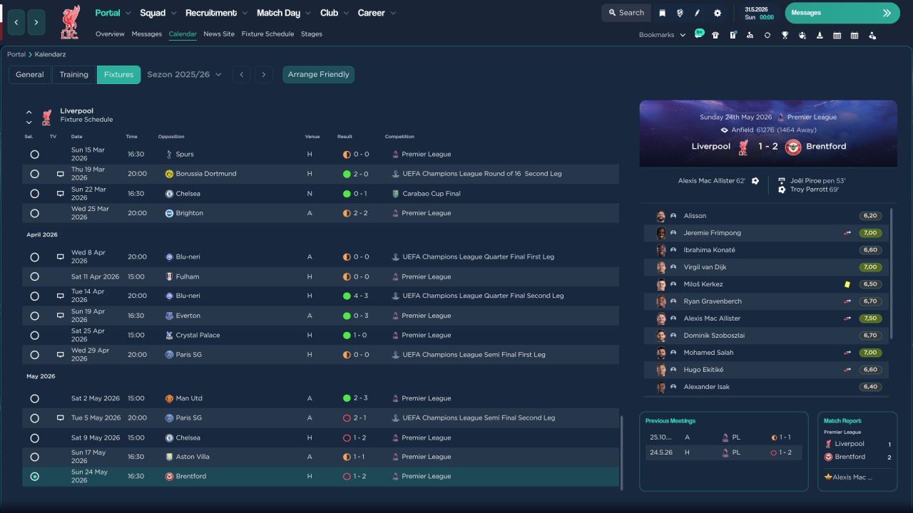Select the Crystal Palace fixture radio button
Image resolution: width=913 pixels, height=513 pixels.
[34, 335]
